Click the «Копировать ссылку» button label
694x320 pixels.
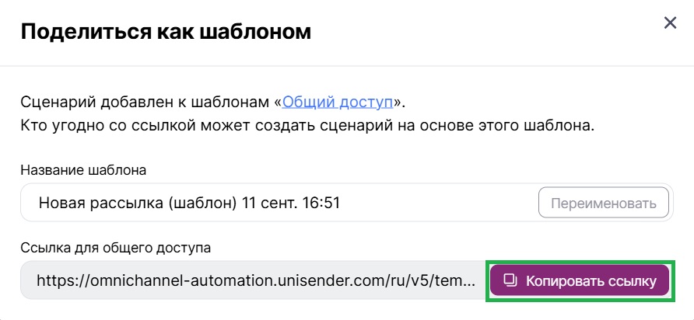pos(591,280)
